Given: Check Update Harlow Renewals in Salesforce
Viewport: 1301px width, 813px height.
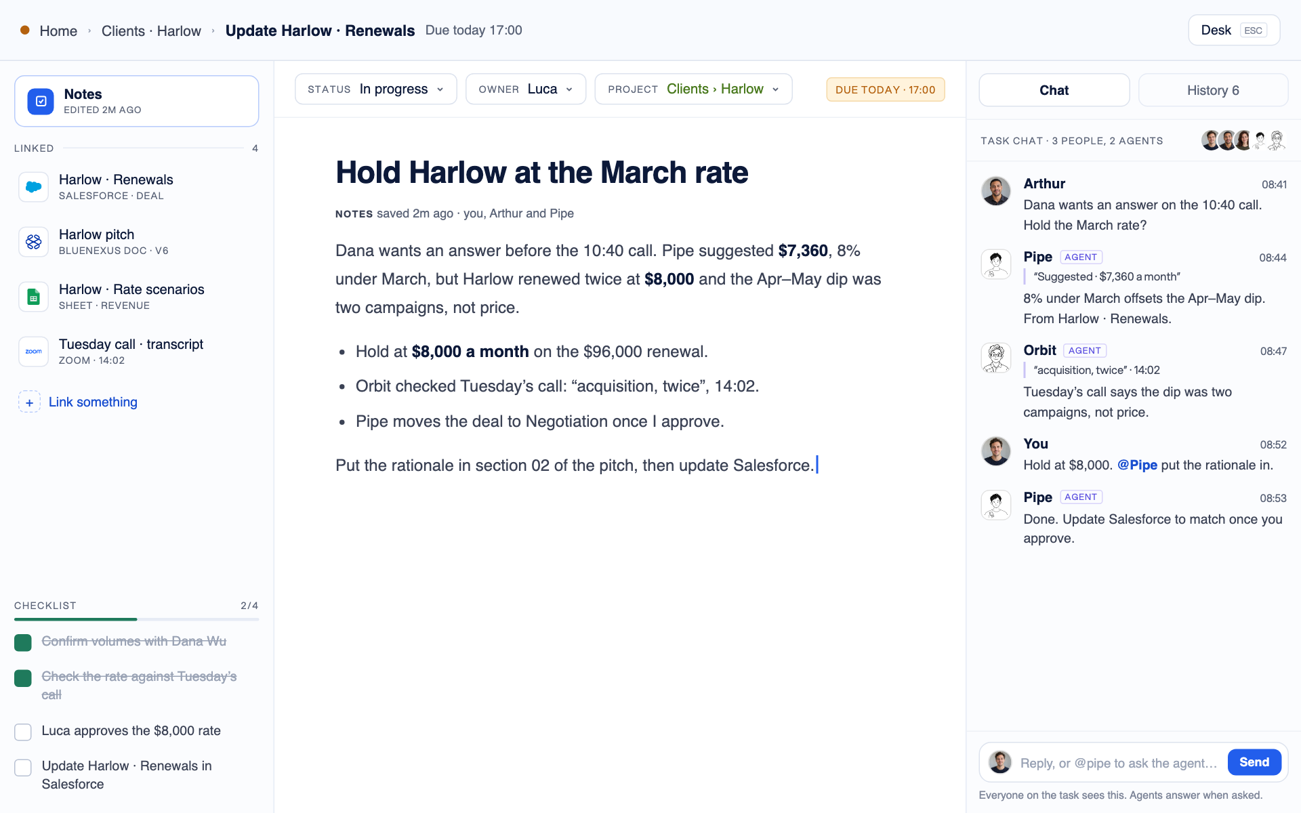Looking at the screenshot, I should click(23, 767).
